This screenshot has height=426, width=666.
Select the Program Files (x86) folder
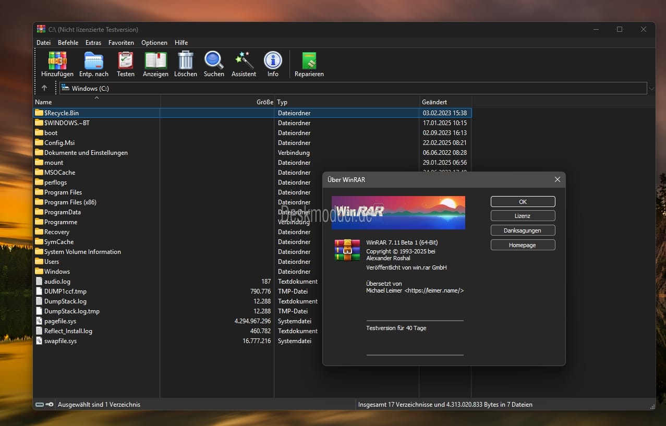coord(70,202)
